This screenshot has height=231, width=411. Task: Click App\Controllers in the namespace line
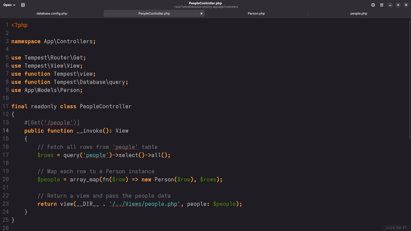[68, 41]
